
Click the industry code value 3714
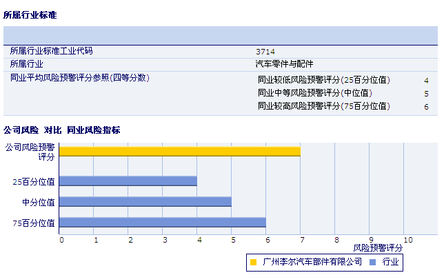pos(265,52)
